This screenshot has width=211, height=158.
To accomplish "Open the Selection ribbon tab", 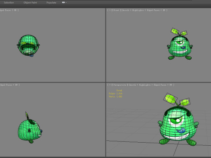I will point(9,3).
